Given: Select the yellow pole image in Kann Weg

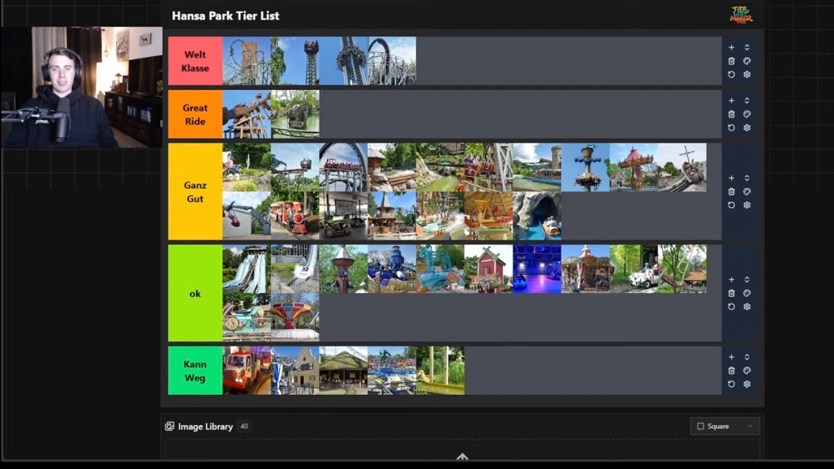Looking at the screenshot, I should [440, 371].
